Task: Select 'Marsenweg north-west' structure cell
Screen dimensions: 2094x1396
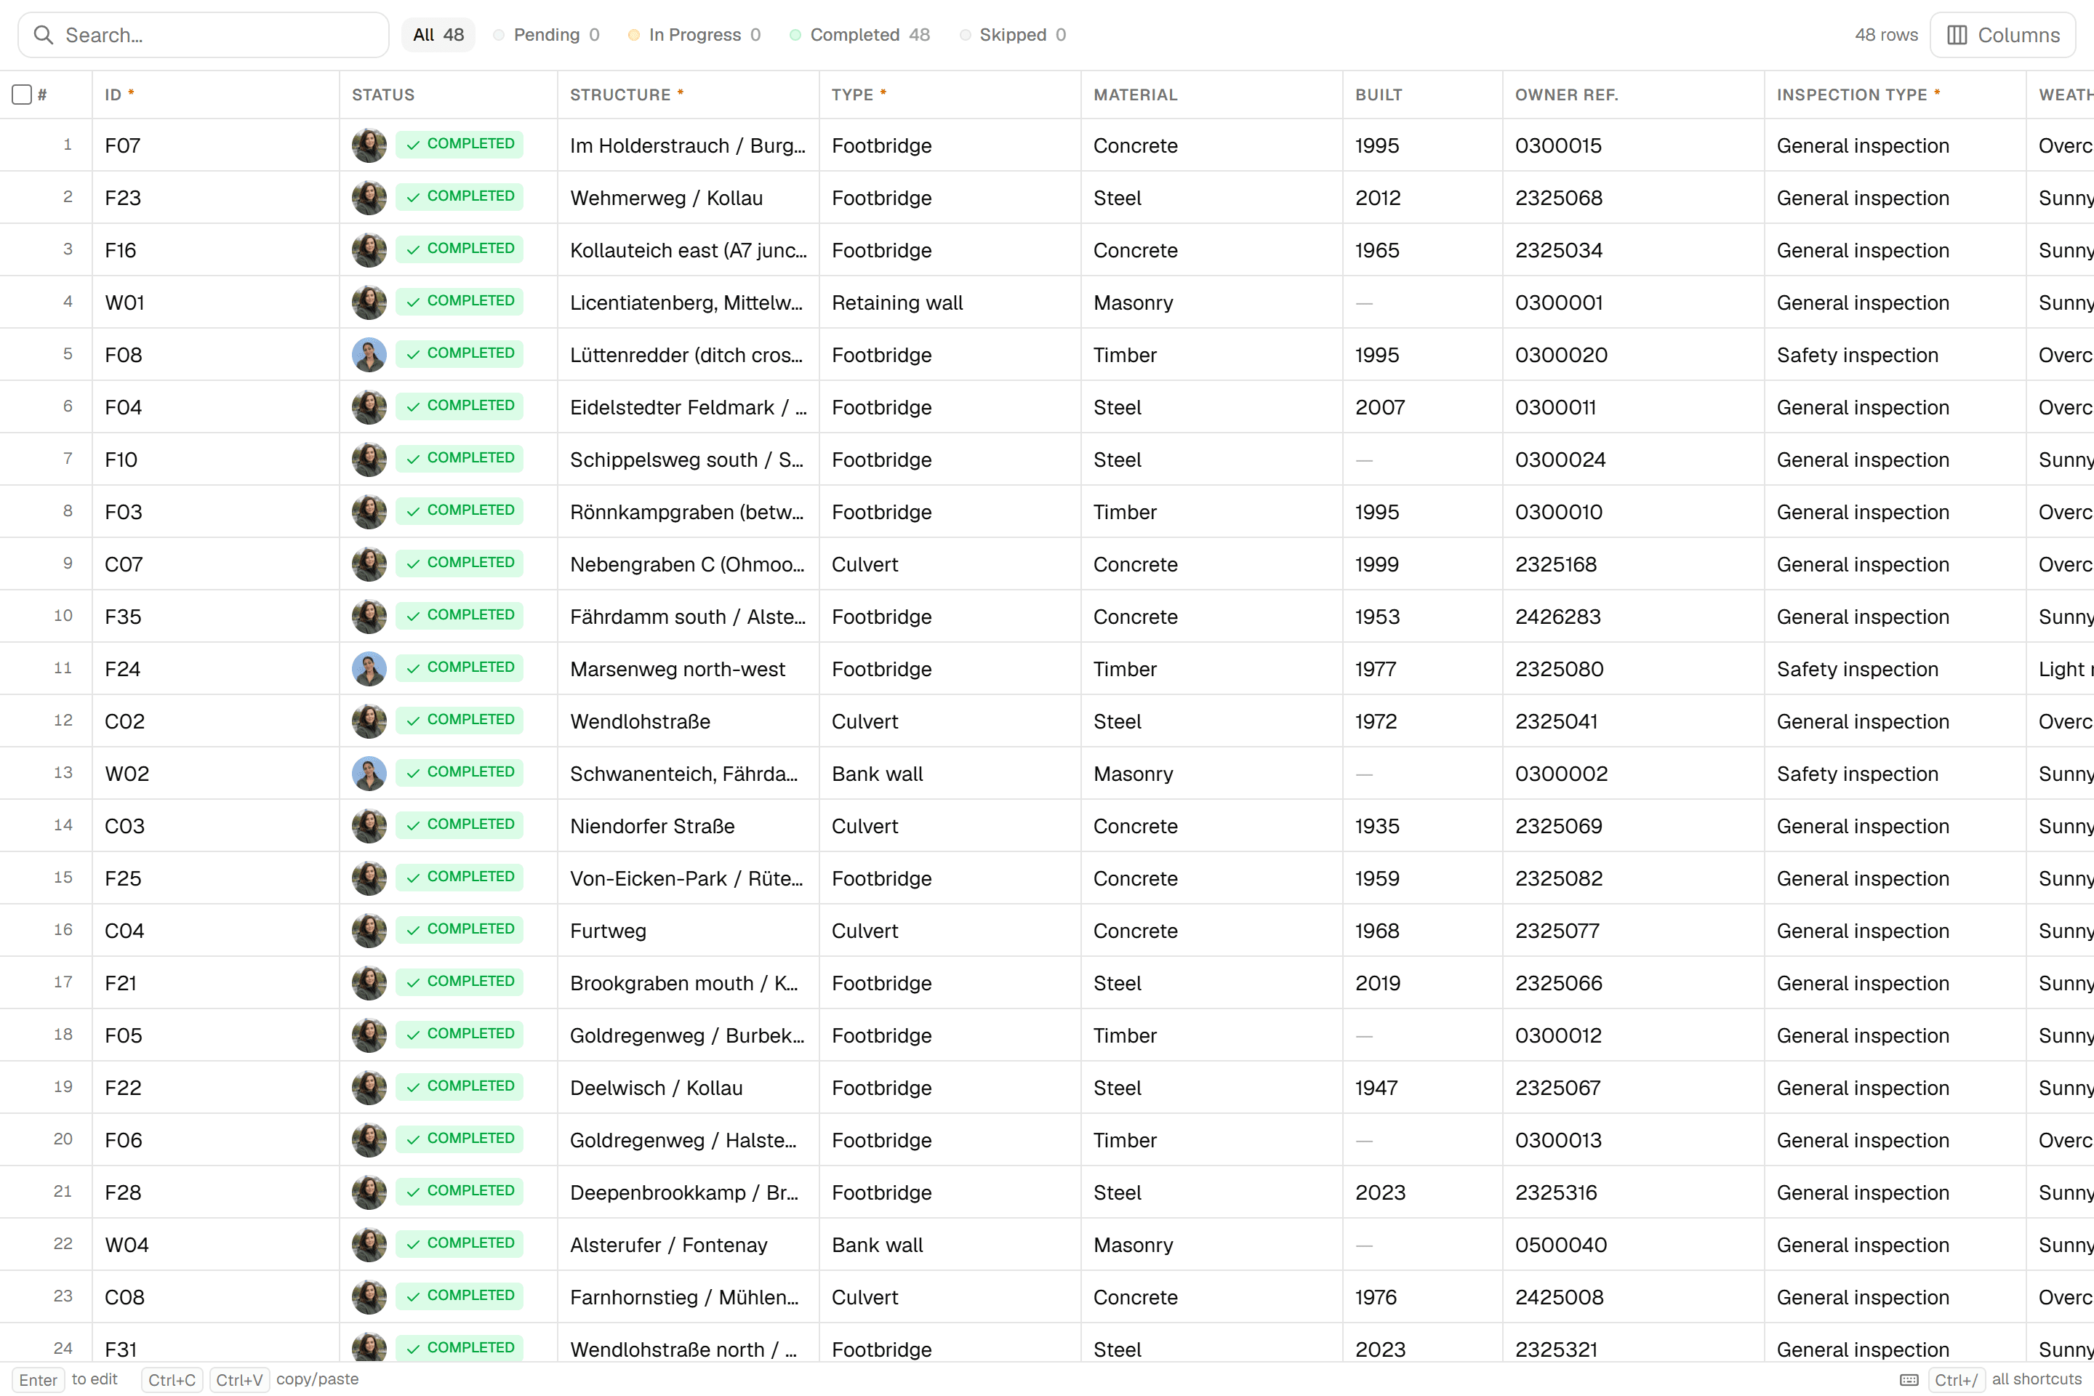Action: [689, 669]
